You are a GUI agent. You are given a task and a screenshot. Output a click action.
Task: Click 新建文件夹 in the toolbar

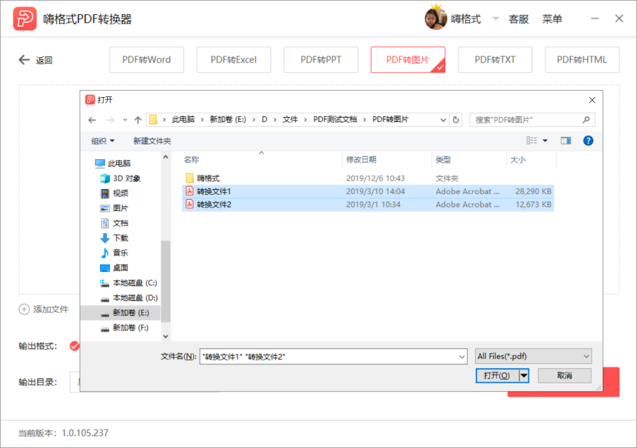152,141
